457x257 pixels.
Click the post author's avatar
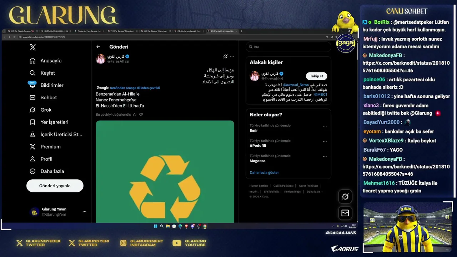pyautogui.click(x=100, y=59)
